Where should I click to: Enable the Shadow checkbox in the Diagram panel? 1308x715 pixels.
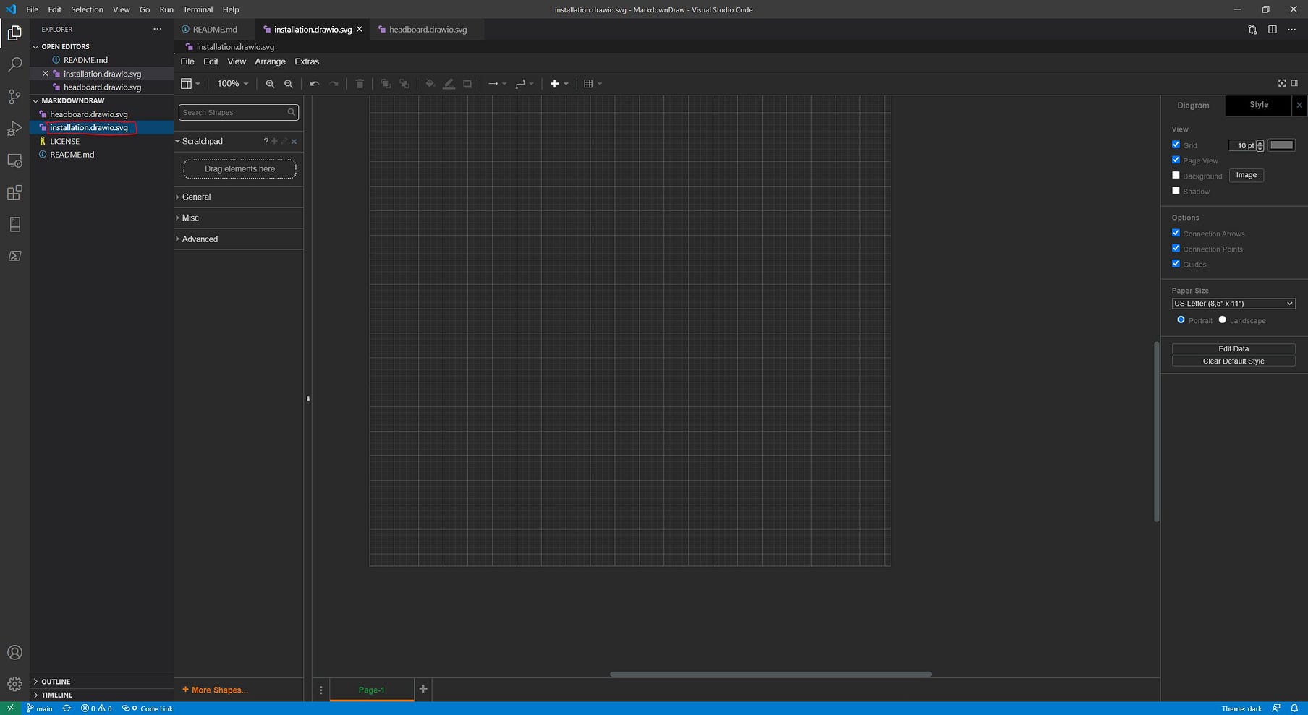tap(1176, 190)
